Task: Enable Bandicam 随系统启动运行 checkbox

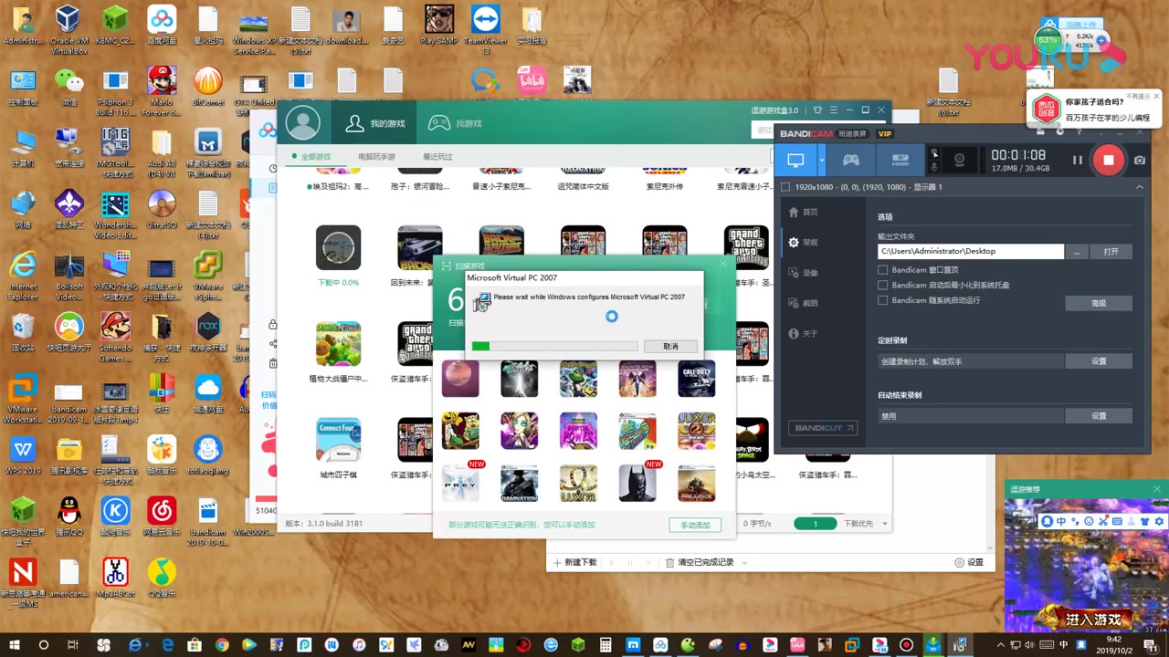Action: point(883,300)
